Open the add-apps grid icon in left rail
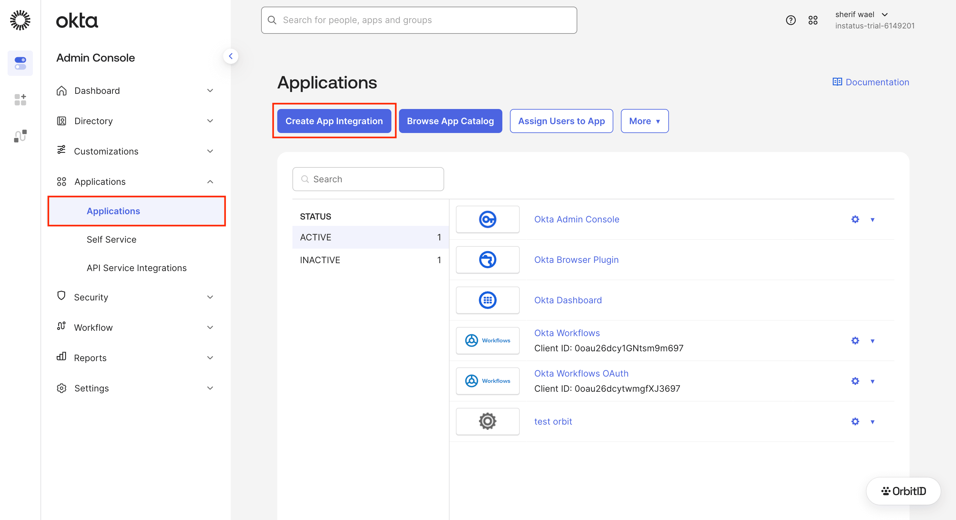Screen dimensions: 956x520 [x=20, y=100]
